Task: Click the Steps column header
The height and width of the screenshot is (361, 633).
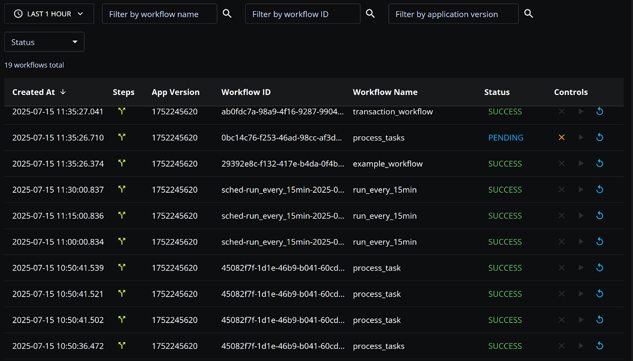Action: coord(123,92)
